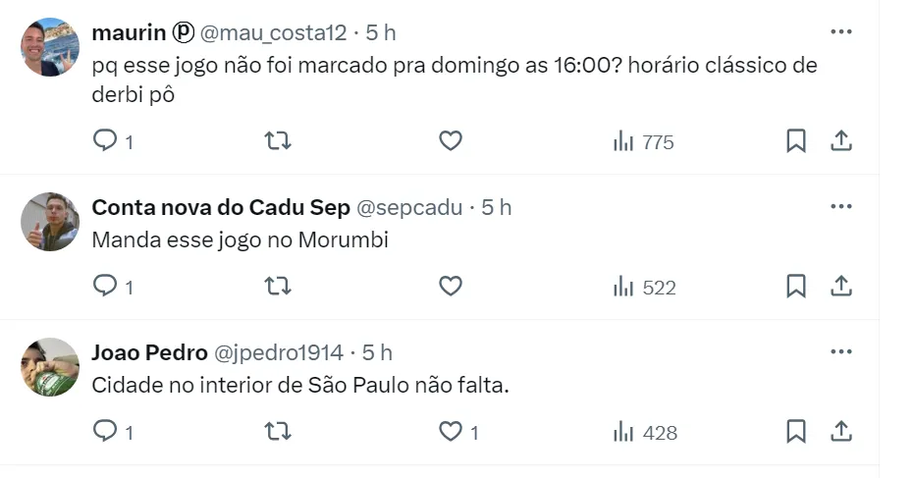Viewport: 914px width, 478px height.
Task: View analytics showing 428 views
Action: 645,433
